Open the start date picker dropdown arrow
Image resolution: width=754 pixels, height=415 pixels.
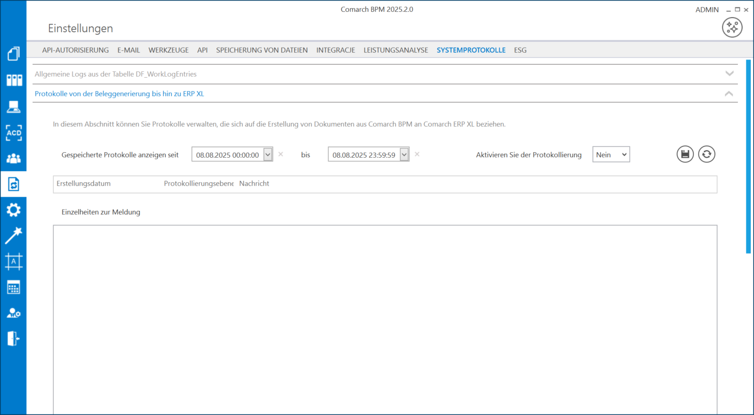(x=268, y=154)
